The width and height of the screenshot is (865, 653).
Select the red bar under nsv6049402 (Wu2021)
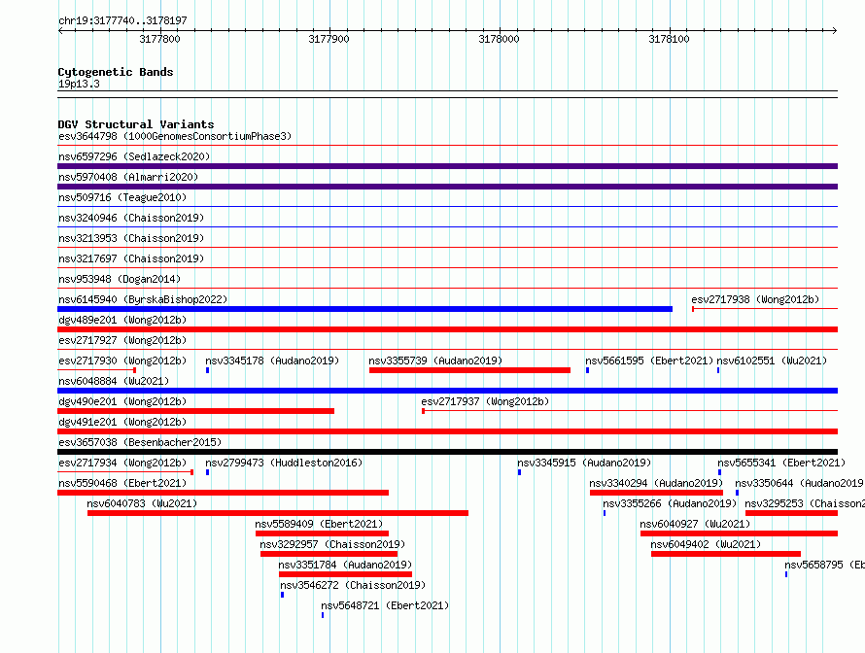pos(725,554)
